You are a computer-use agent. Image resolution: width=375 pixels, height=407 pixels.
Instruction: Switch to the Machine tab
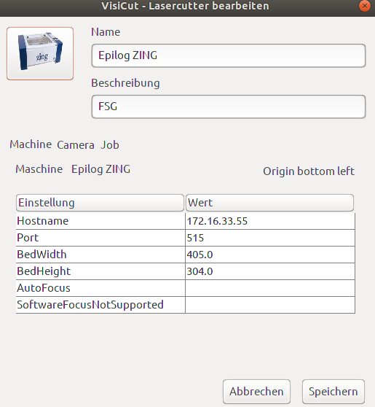[31, 144]
